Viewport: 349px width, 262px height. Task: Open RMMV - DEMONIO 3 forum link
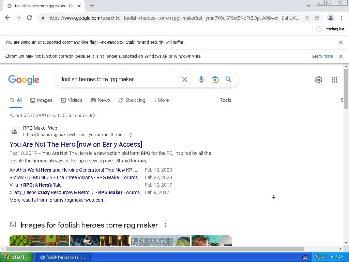tap(74, 177)
